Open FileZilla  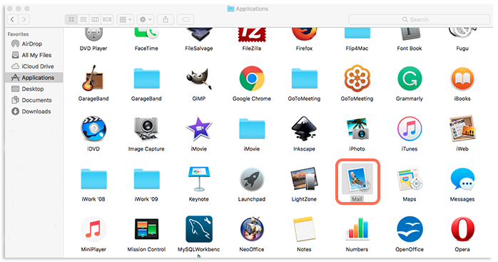252,35
